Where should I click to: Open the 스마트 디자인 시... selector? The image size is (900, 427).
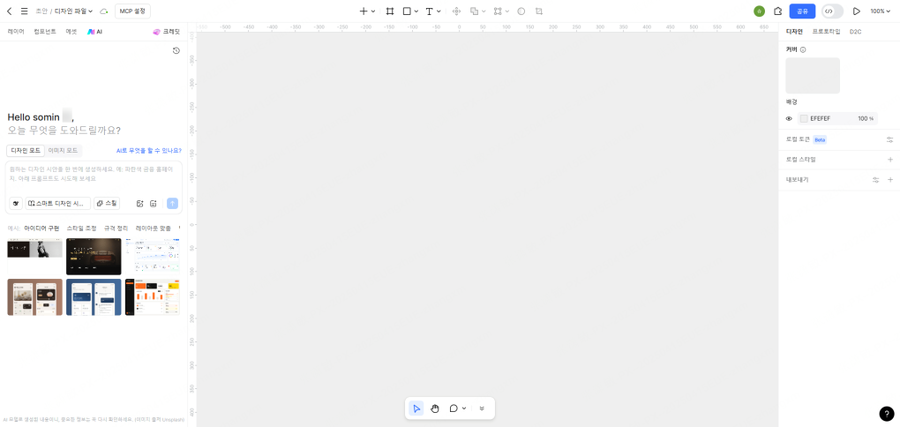(x=58, y=203)
